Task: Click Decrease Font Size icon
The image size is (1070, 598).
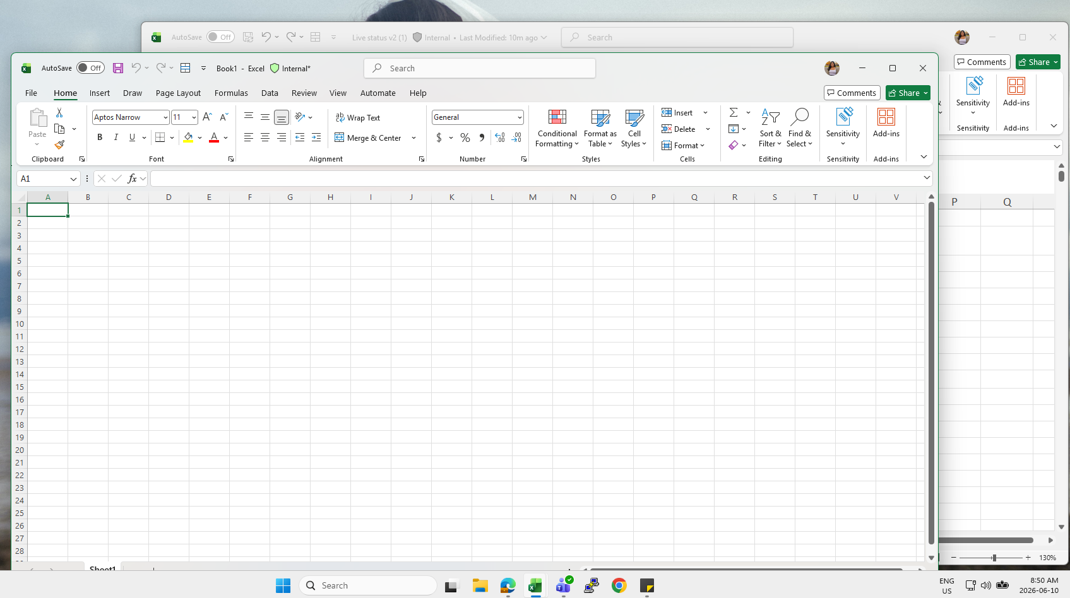Action: pos(223,117)
